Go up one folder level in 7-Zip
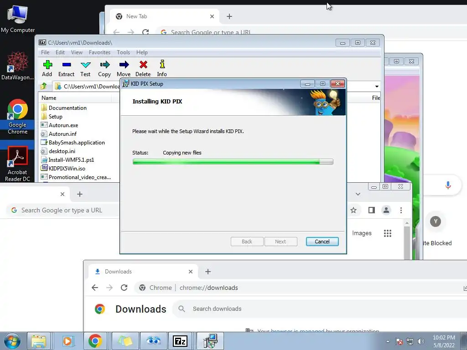467x350 pixels. [44, 86]
